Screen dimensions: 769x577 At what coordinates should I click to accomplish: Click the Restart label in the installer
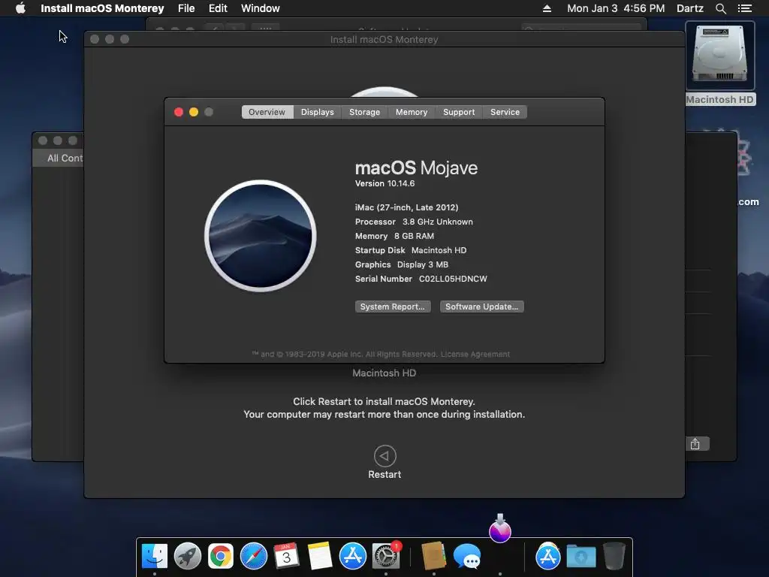click(384, 475)
